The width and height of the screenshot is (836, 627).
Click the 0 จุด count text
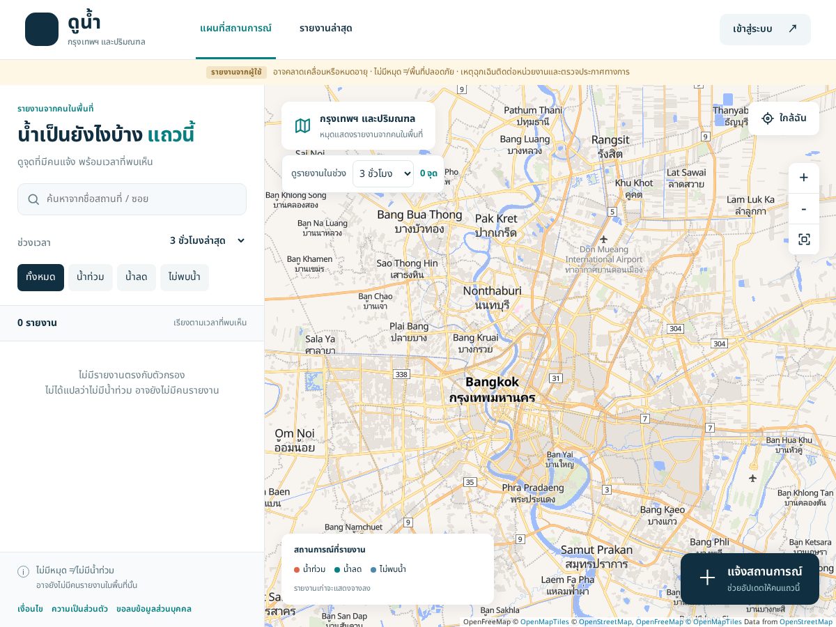pos(428,173)
